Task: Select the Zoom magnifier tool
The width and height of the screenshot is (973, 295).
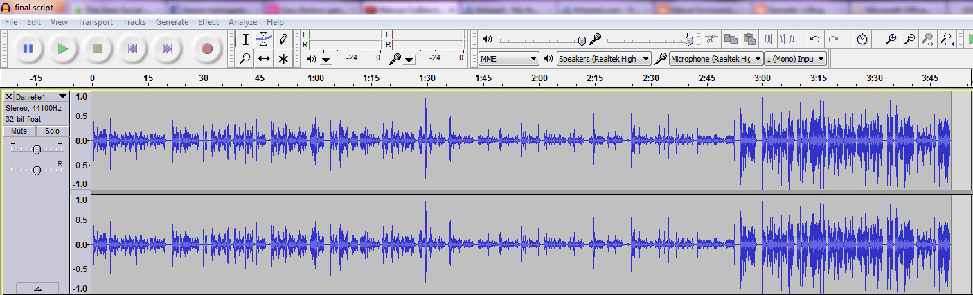Action: (245, 59)
